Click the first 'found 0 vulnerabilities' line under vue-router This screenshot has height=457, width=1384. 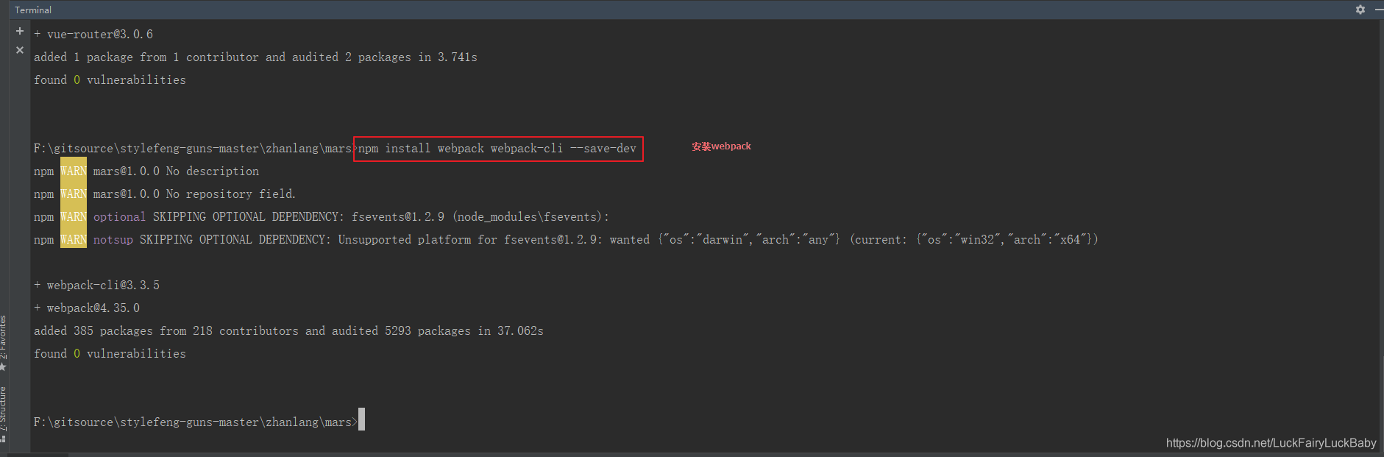click(x=110, y=80)
